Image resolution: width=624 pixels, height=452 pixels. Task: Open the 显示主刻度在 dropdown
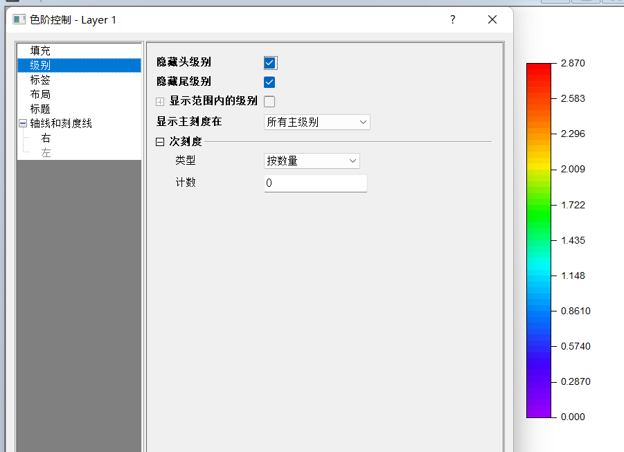tap(317, 123)
